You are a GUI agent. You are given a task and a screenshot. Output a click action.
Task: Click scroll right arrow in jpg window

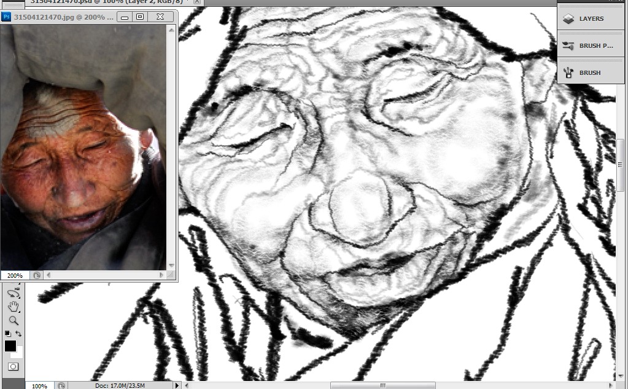point(161,275)
